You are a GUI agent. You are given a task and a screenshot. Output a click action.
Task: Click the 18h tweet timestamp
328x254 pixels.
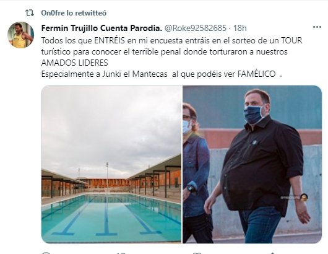240,28
